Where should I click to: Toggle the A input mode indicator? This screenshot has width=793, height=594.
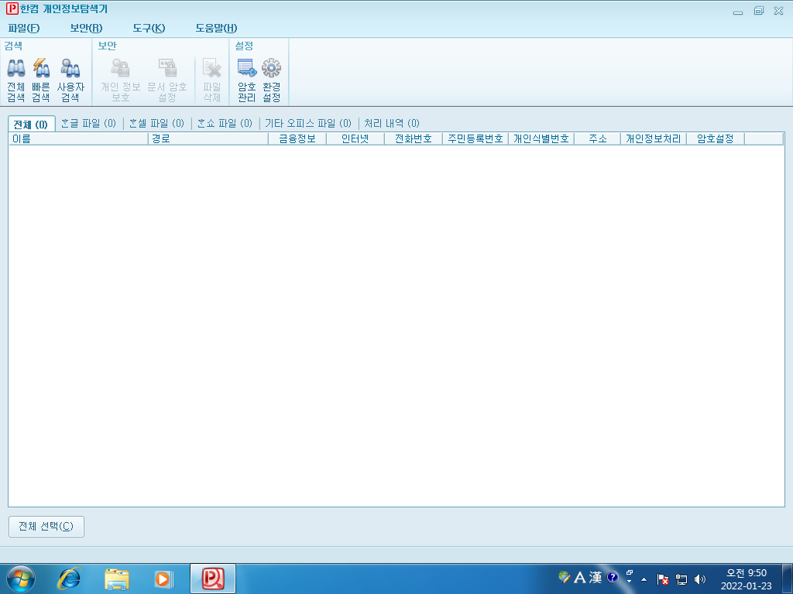(x=580, y=577)
